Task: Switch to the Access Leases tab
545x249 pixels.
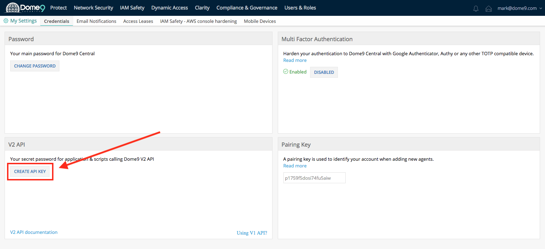Action: (x=138, y=21)
